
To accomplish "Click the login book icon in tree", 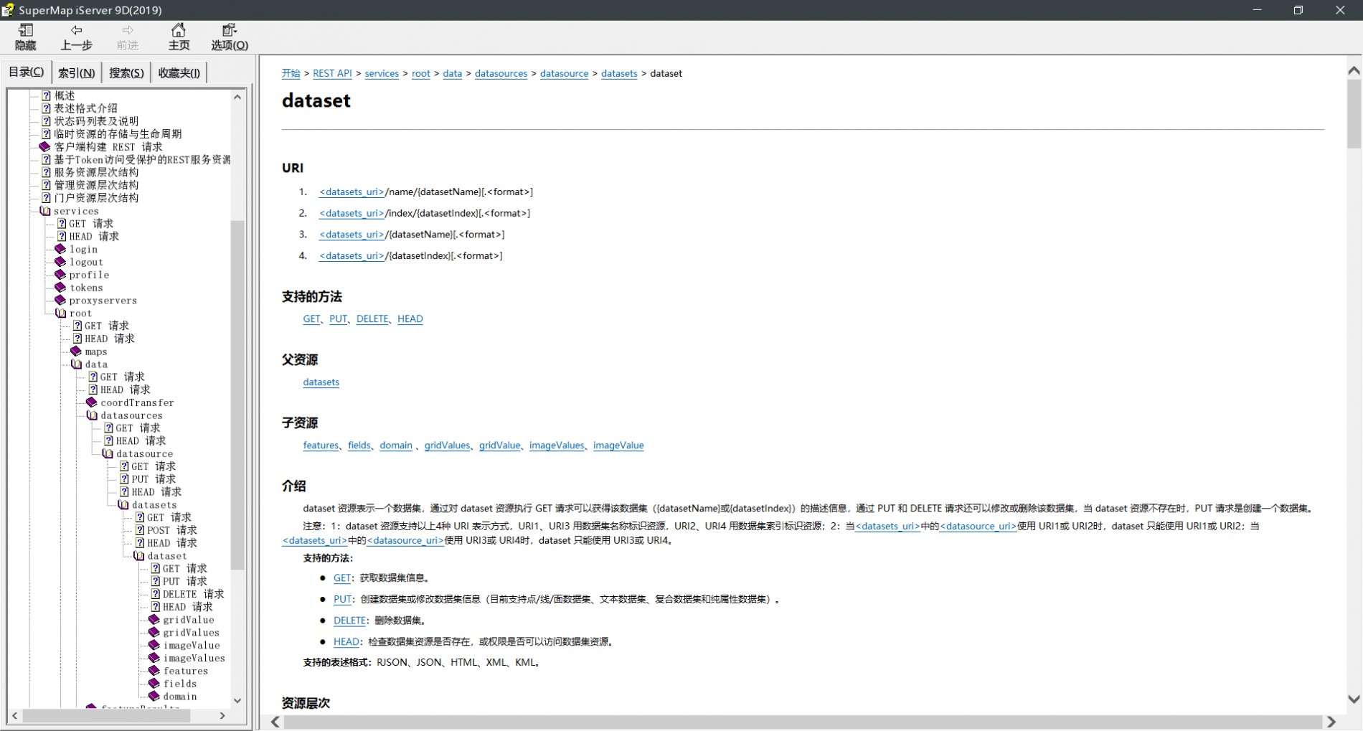I will [x=61, y=249].
